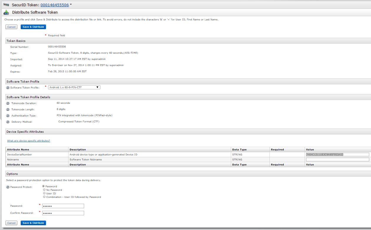
Task: Open help icon for Password Protect
Action: (x=8, y=187)
